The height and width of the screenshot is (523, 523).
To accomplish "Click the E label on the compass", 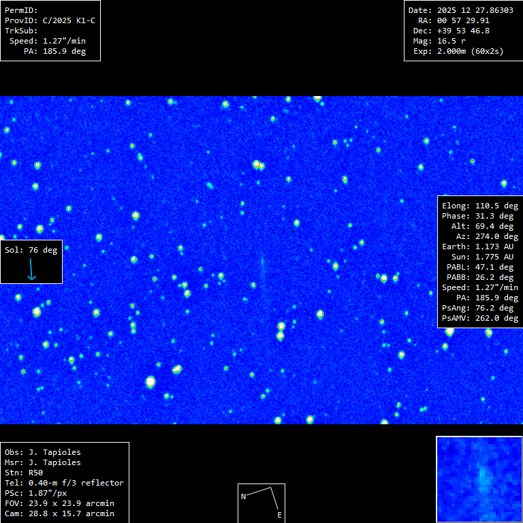I will 279,515.
